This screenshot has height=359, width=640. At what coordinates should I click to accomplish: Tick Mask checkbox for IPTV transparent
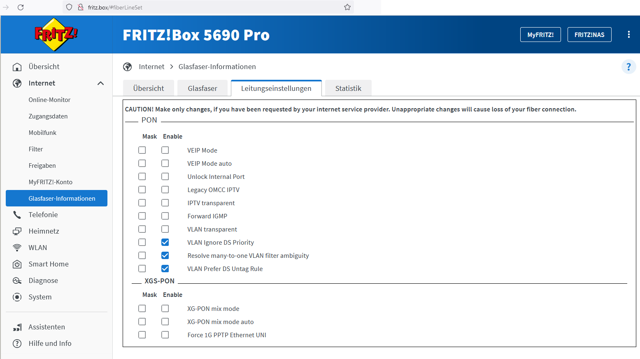[x=142, y=203]
